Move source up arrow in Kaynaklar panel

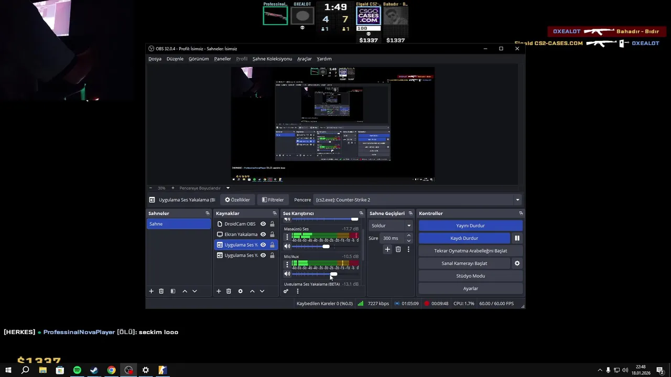(x=252, y=291)
